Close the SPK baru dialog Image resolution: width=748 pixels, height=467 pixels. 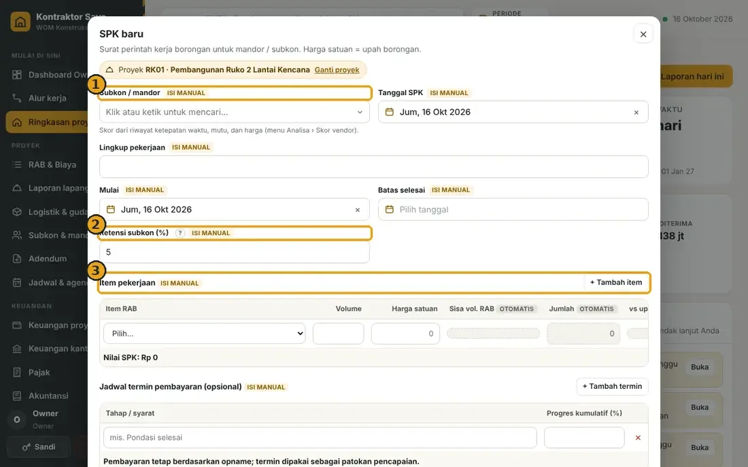(x=643, y=35)
